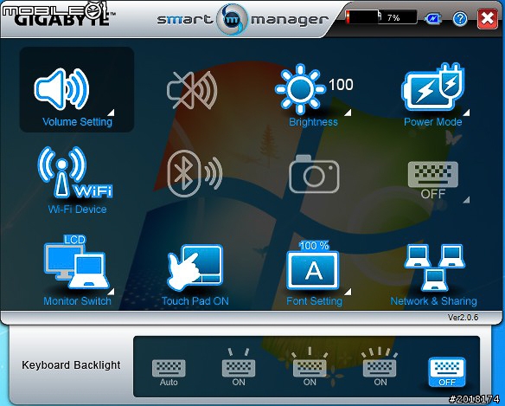The image size is (505, 406).
Task: Expand the Volume Setting corner arrow
Action: (x=111, y=113)
